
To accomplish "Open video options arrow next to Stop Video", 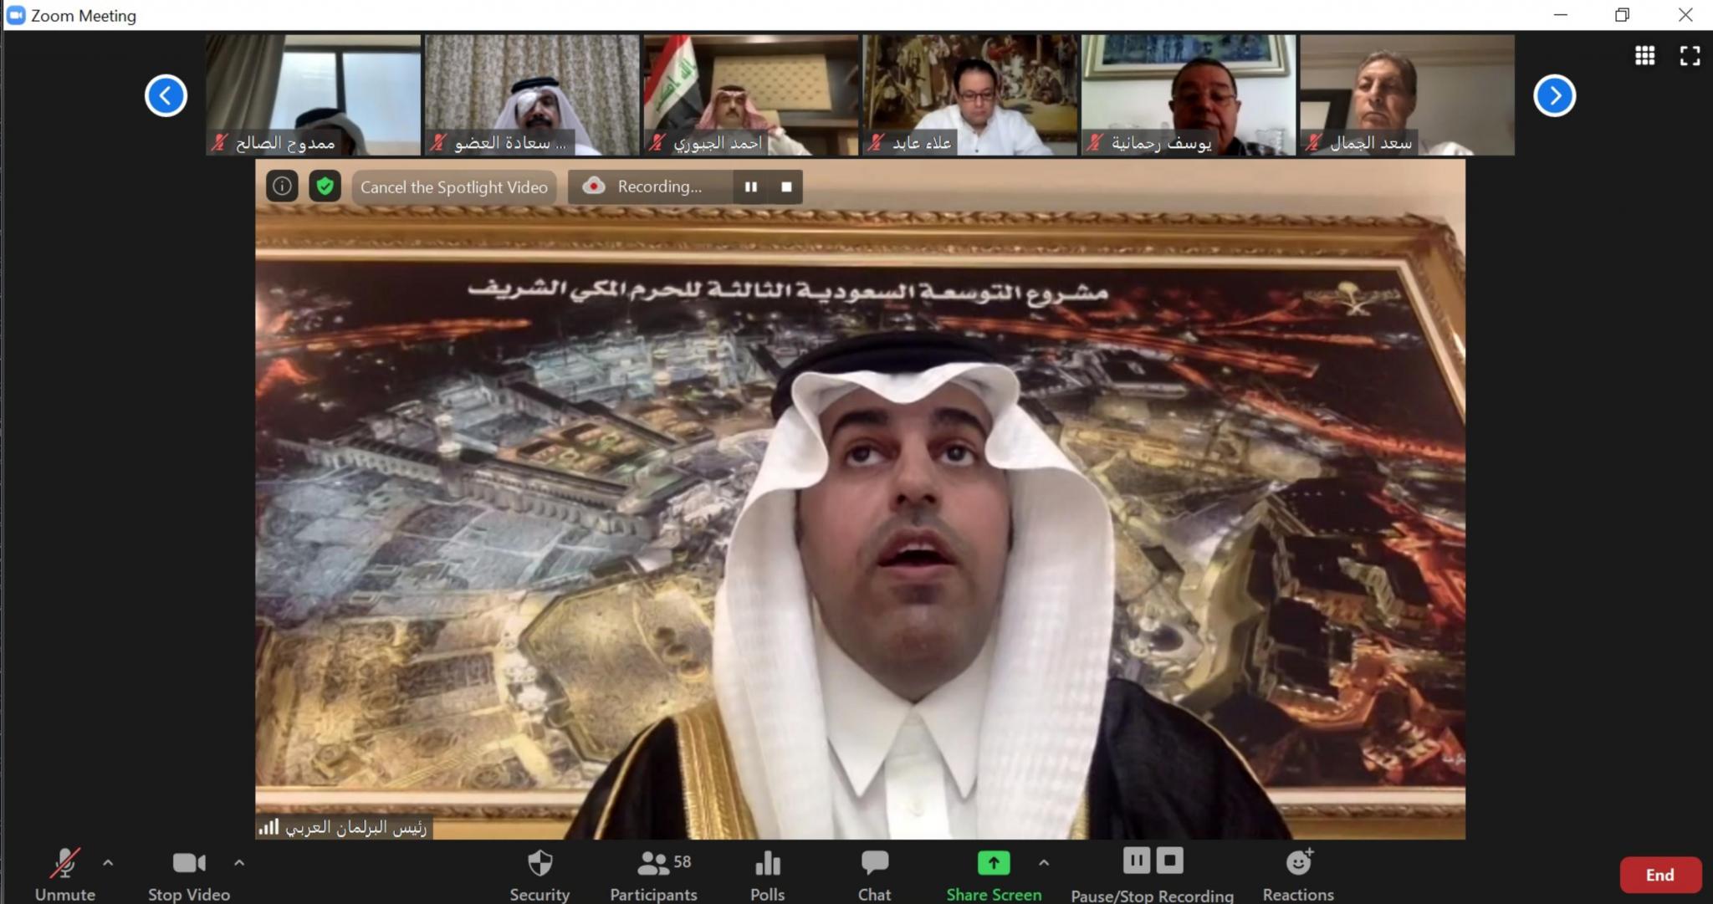I will pos(239,863).
